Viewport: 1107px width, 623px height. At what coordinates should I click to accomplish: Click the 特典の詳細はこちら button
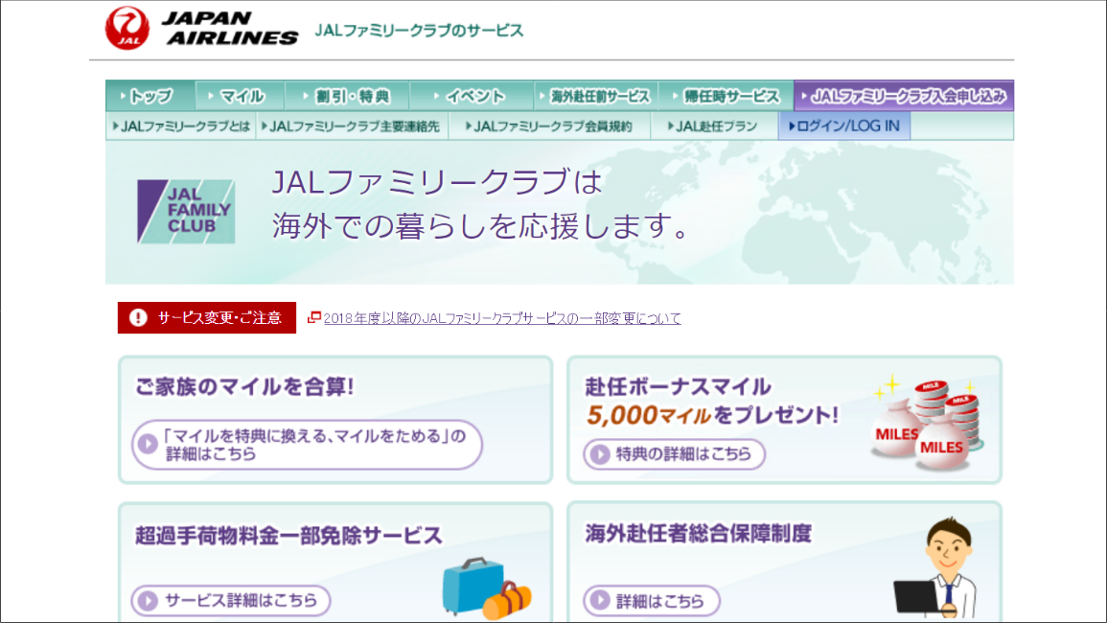pos(674,454)
